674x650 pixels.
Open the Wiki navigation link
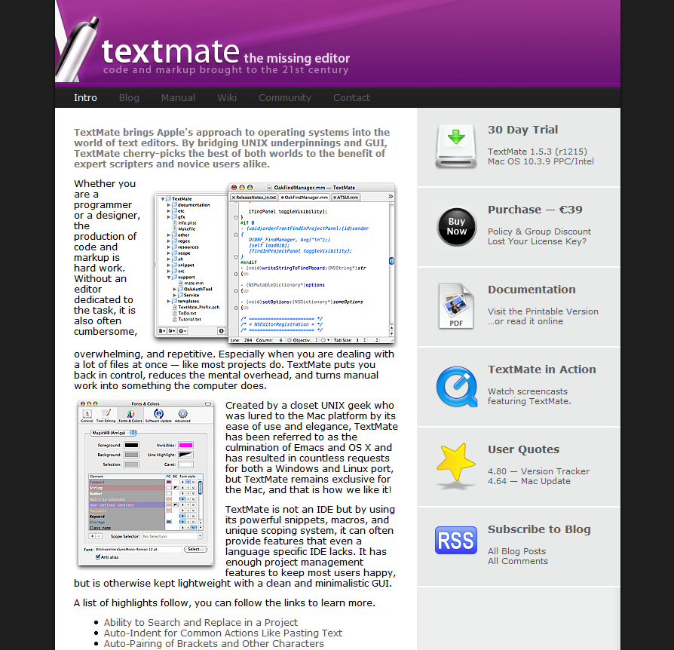tap(227, 97)
